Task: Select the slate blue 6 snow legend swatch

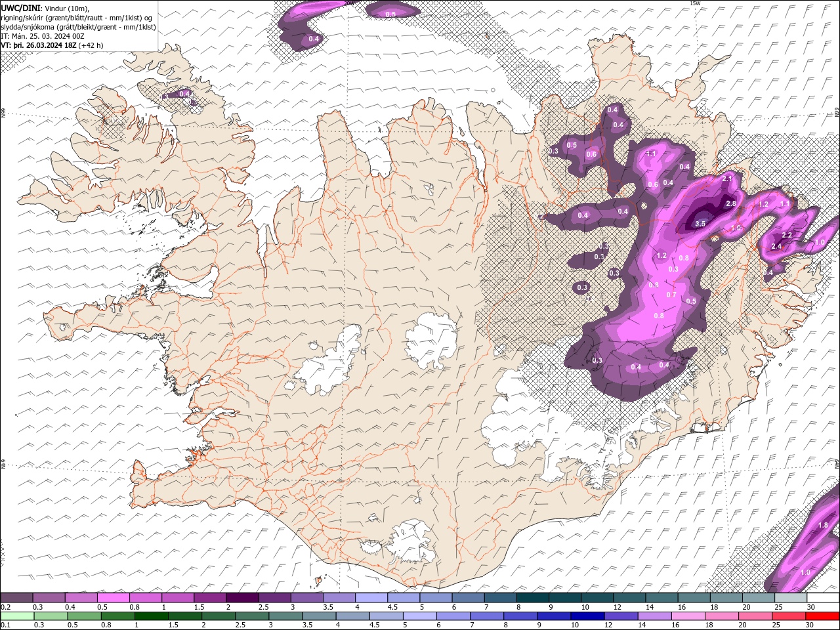Action: tap(469, 597)
